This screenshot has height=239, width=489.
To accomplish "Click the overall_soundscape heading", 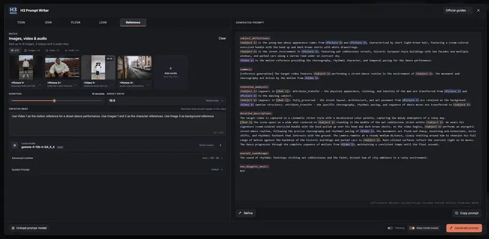I will 254,153.
